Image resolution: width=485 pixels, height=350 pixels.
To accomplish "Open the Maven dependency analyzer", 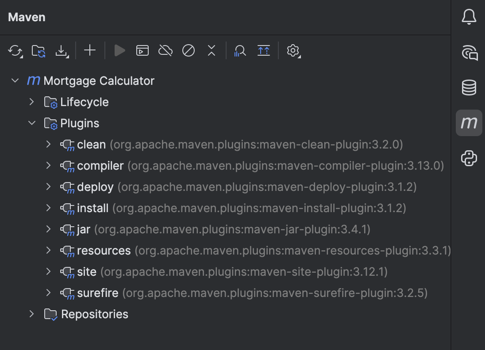I will pyautogui.click(x=239, y=50).
